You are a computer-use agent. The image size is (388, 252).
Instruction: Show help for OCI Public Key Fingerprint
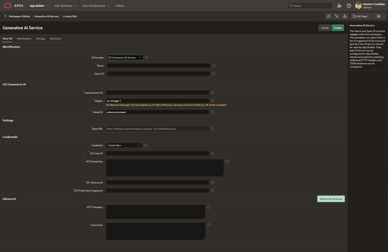click(x=212, y=190)
